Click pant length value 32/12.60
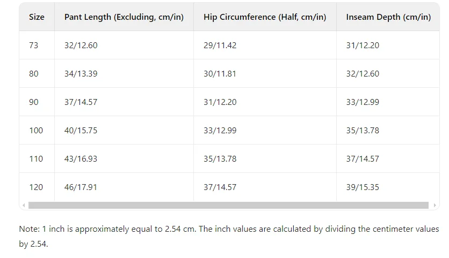 [81, 45]
